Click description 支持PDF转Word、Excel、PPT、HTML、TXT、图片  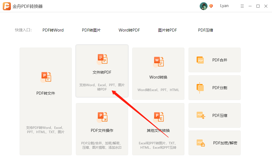click(x=46, y=130)
